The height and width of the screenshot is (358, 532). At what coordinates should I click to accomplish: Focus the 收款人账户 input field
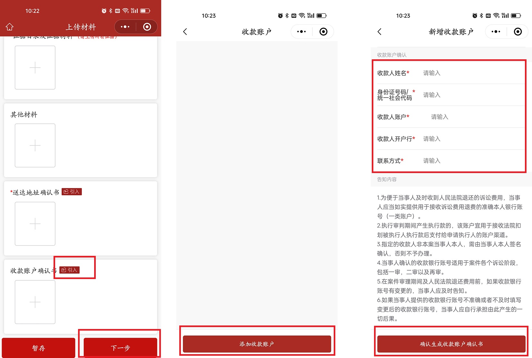tap(477, 117)
